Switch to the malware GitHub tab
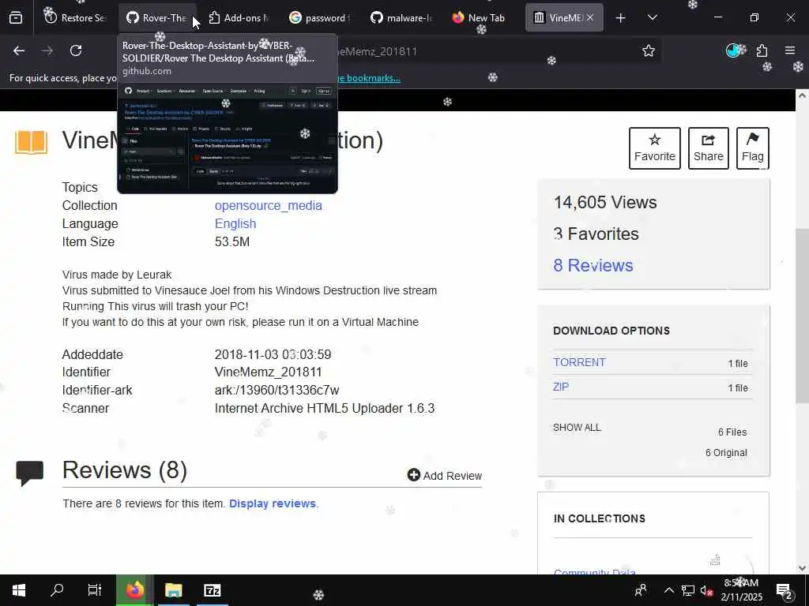The height and width of the screenshot is (606, 809). pyautogui.click(x=401, y=18)
